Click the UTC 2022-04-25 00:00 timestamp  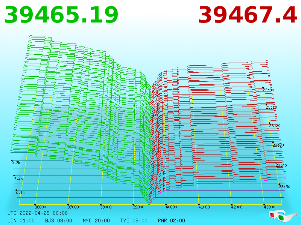pos(38,213)
